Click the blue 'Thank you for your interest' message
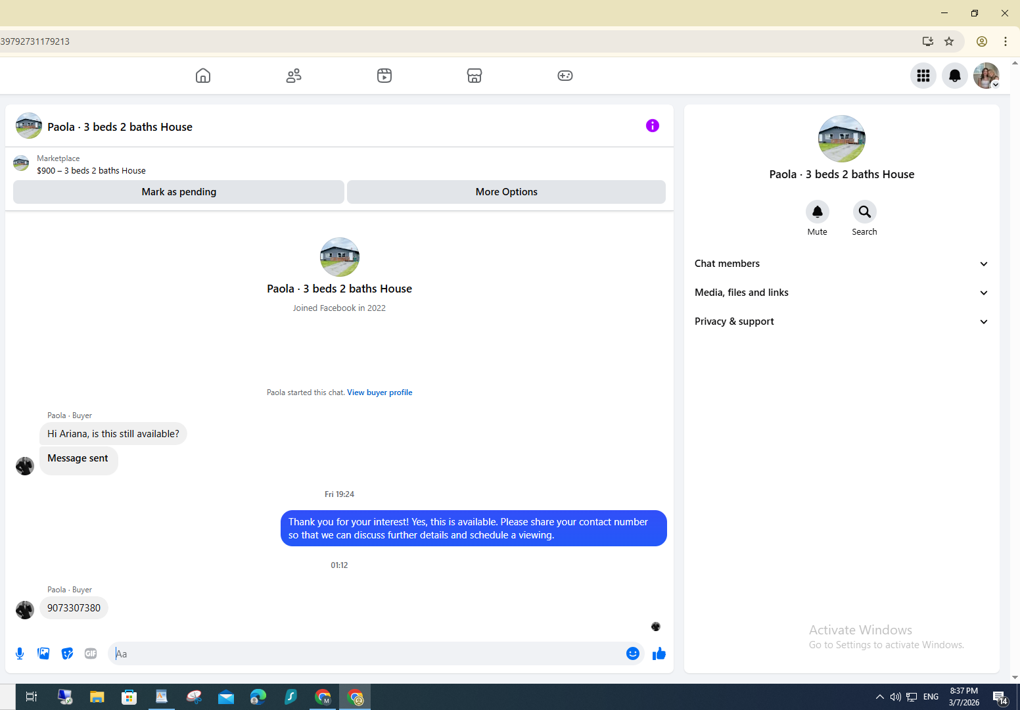 (474, 529)
